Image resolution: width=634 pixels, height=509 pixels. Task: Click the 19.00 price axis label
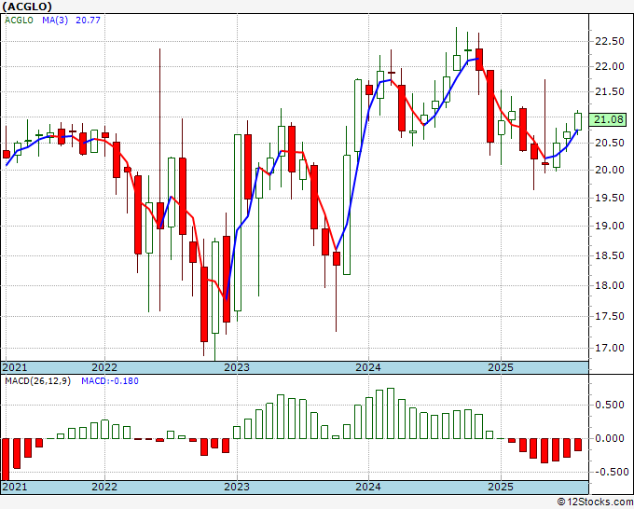click(x=610, y=226)
